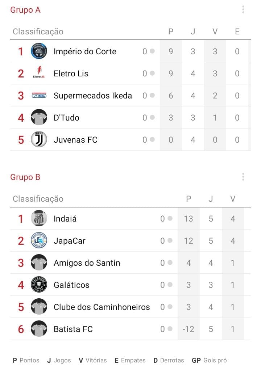Click the E column header in Grupo A

click(x=237, y=31)
